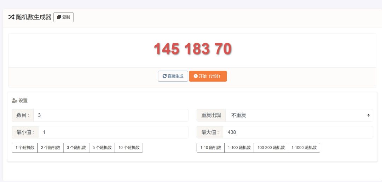Image resolution: width=382 pixels, height=182 pixels.
Task: Select 1 个随机数 preset
Action: pyautogui.click(x=25, y=148)
